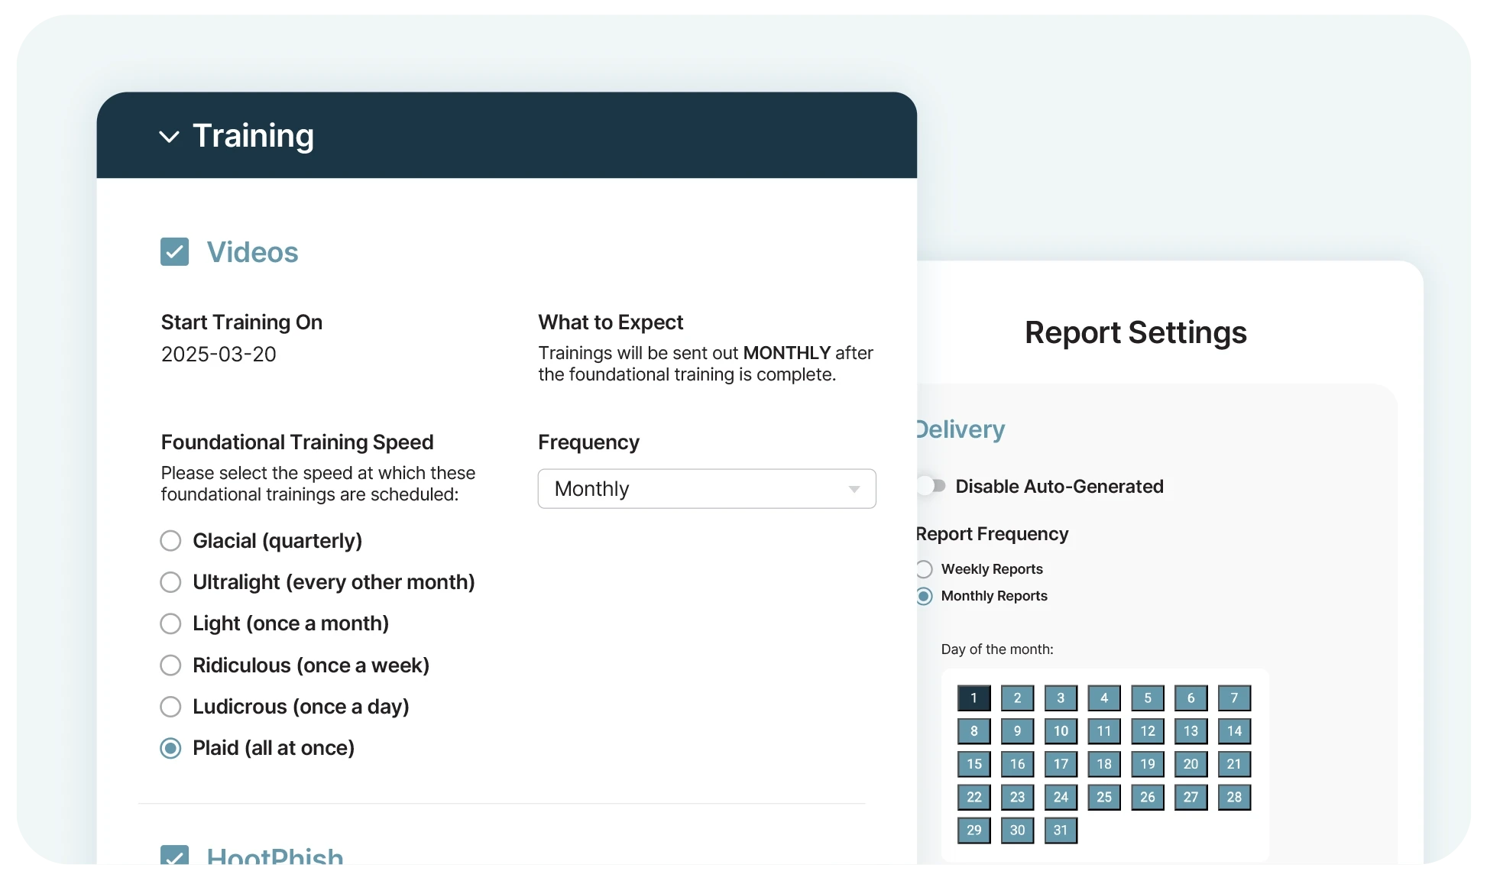This screenshot has height=884, width=1487.
Task: Click the Delivery section heading
Action: tap(961, 429)
